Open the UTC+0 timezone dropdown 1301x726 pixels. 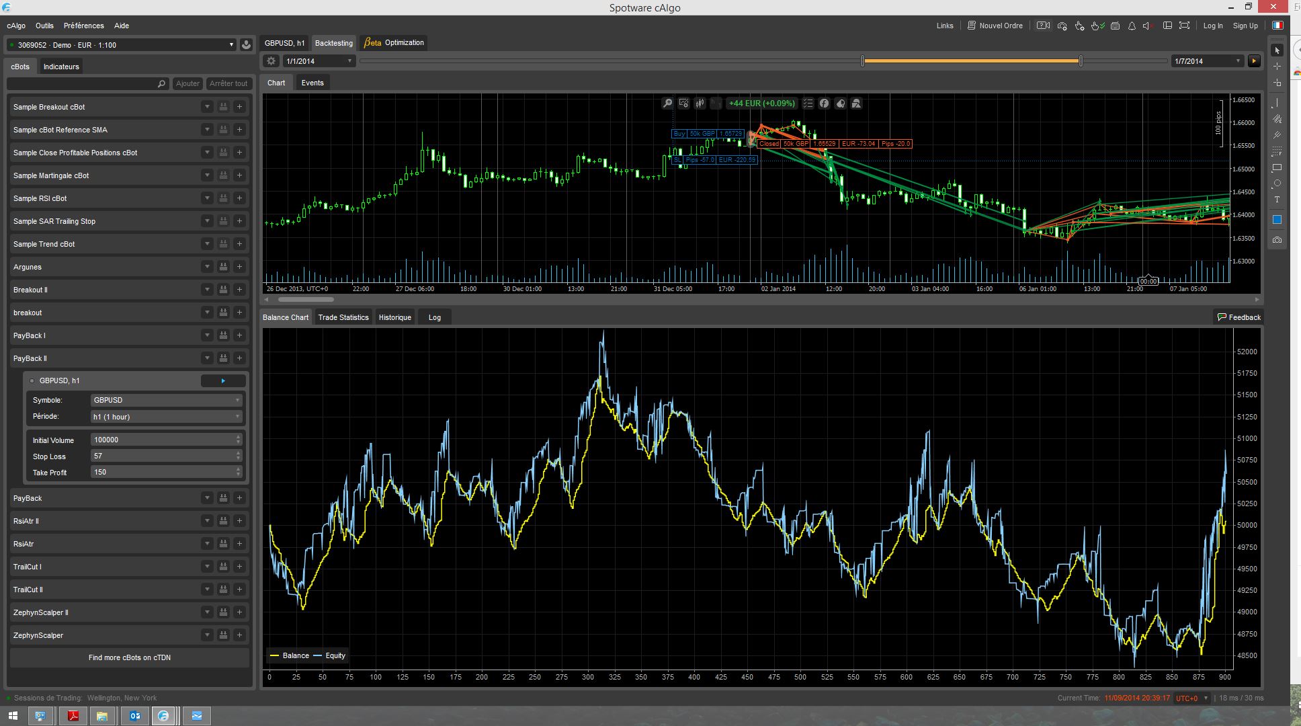pos(1192,698)
